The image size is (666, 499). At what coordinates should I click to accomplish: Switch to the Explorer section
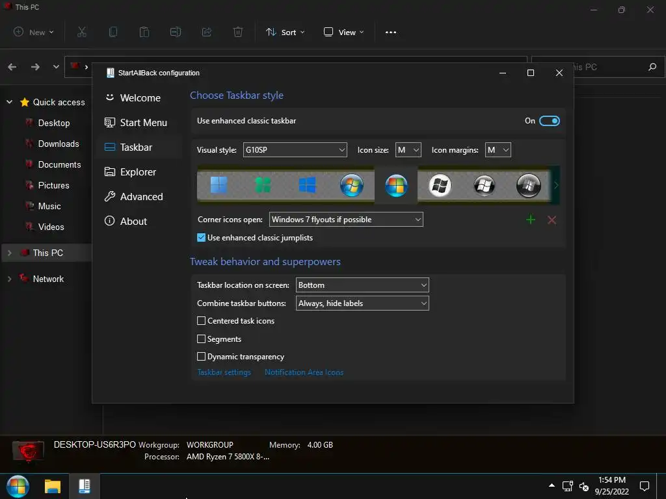pyautogui.click(x=139, y=172)
